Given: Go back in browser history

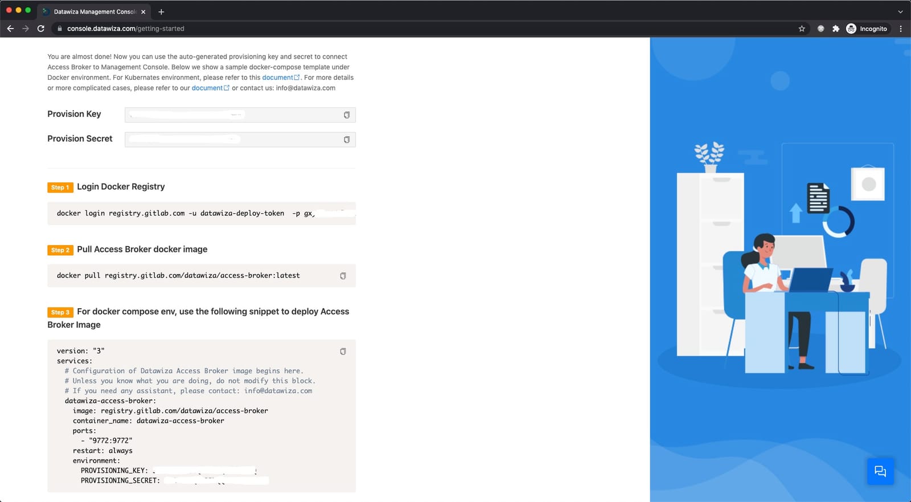Looking at the screenshot, I should [10, 28].
